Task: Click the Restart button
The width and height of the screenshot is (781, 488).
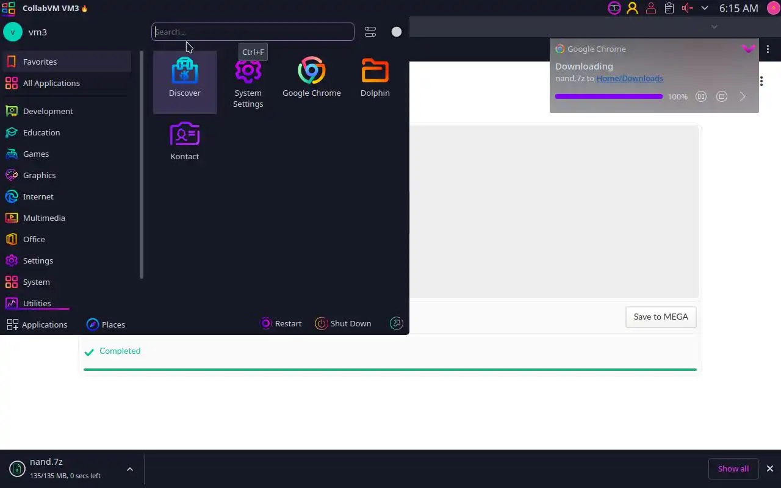Action: (281, 323)
